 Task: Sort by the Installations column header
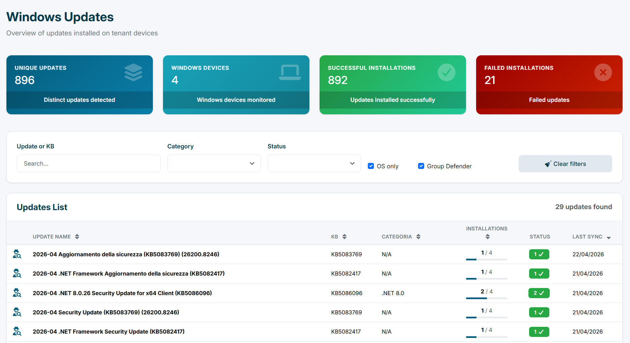click(x=487, y=228)
